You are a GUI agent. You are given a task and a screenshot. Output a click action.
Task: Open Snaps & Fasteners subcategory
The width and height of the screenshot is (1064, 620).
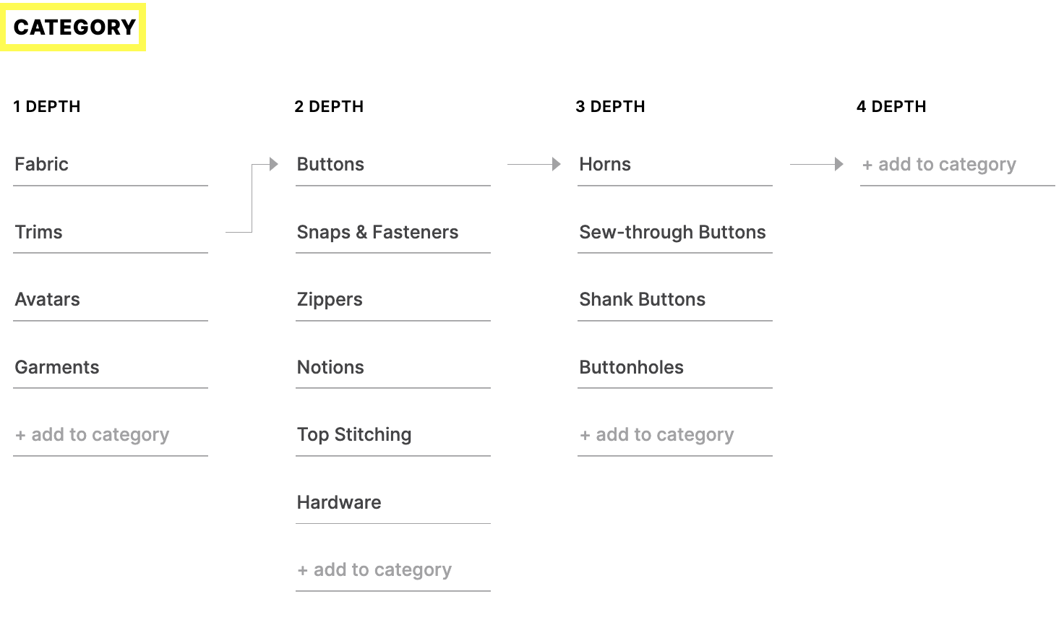point(393,233)
